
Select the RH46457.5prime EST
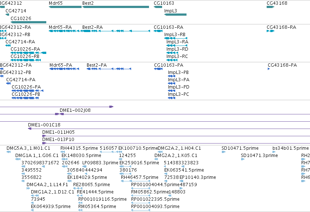point(135,181)
